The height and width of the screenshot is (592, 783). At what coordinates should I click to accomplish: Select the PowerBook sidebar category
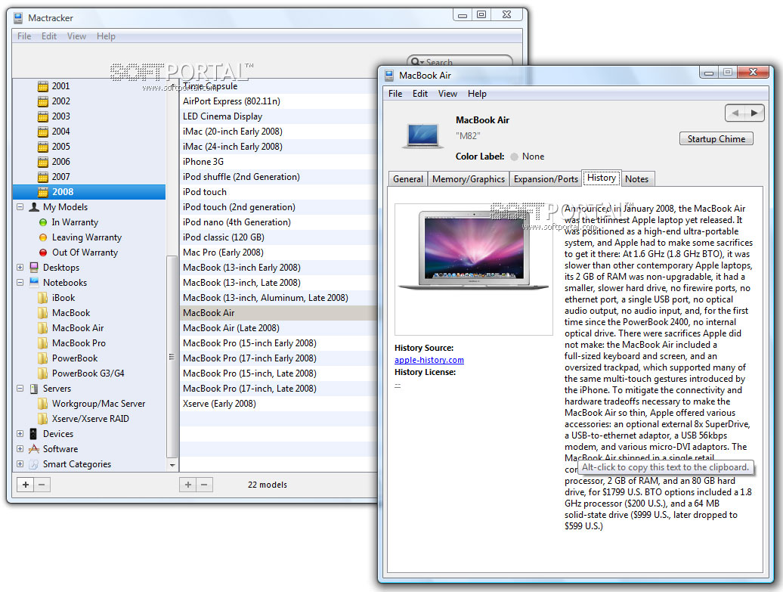(75, 358)
